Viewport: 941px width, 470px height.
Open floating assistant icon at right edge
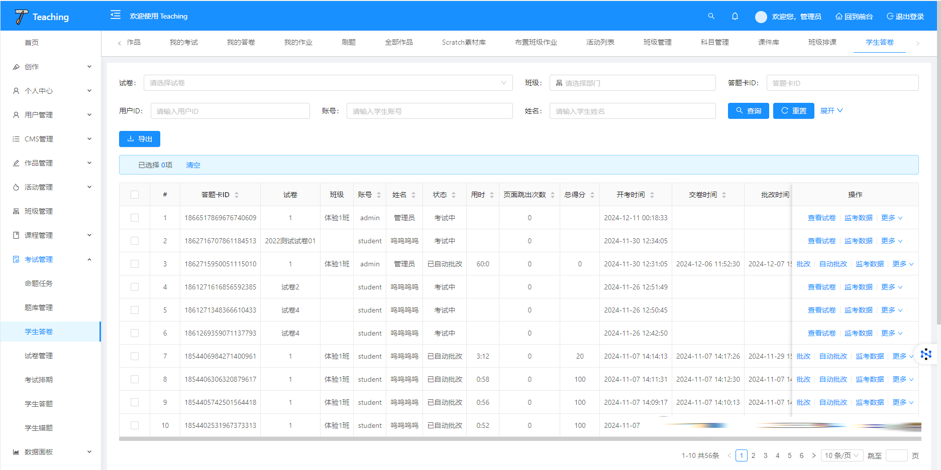click(925, 354)
